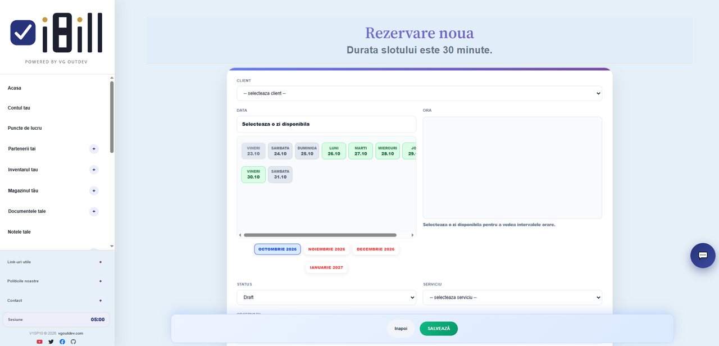Open the Twitter footer icon

(51, 342)
